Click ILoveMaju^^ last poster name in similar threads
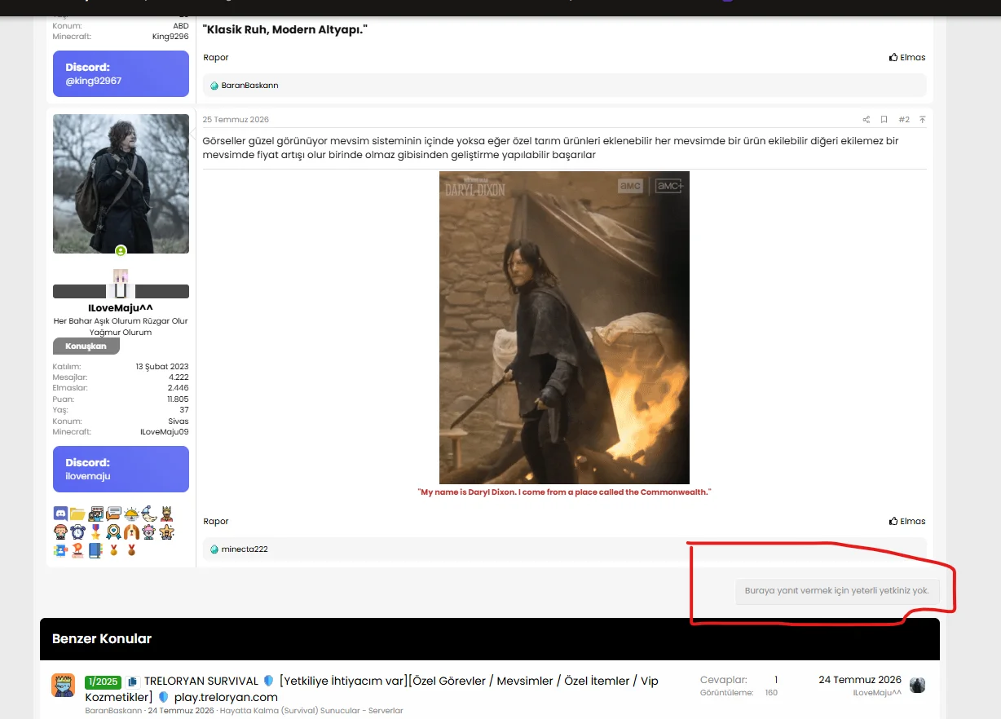The height and width of the screenshot is (719, 1001). click(877, 693)
